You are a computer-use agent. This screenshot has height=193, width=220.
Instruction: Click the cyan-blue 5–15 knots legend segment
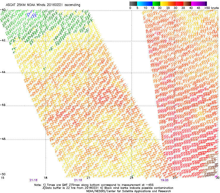click(145, 4)
